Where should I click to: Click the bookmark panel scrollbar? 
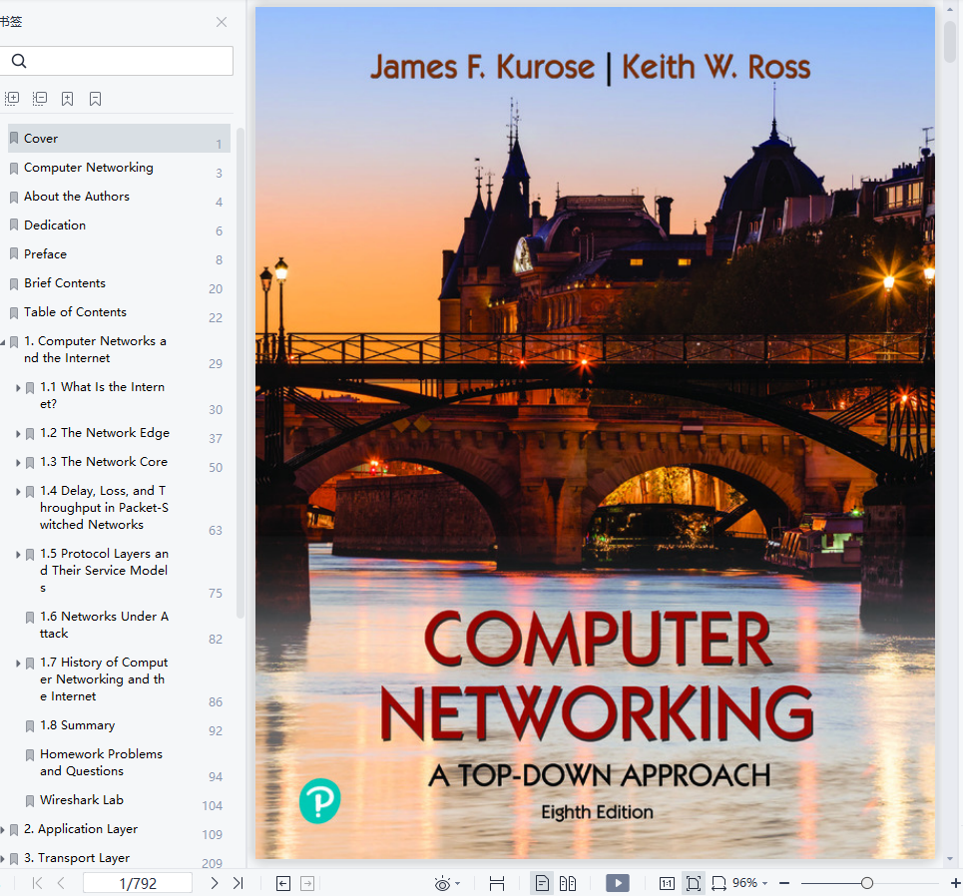(241, 372)
